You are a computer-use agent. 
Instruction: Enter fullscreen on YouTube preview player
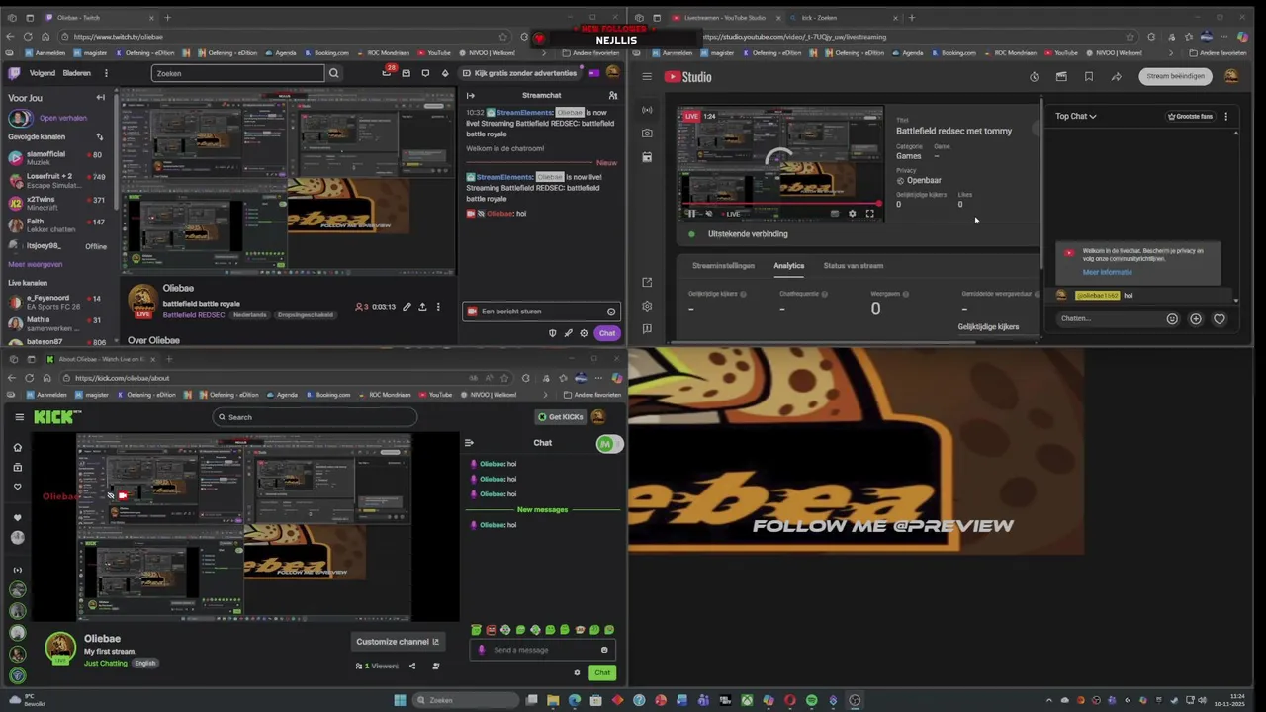(870, 214)
